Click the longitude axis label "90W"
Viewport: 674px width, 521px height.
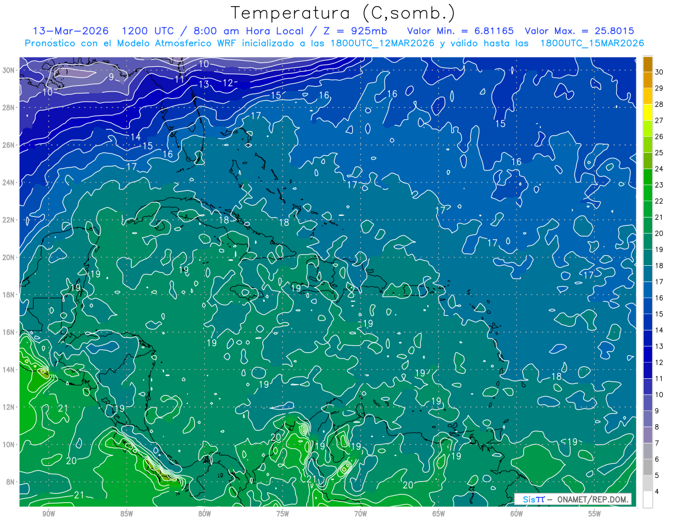(48, 514)
